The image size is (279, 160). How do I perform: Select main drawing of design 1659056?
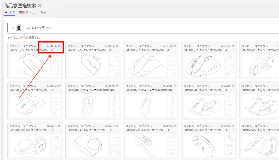[x=146, y=146]
